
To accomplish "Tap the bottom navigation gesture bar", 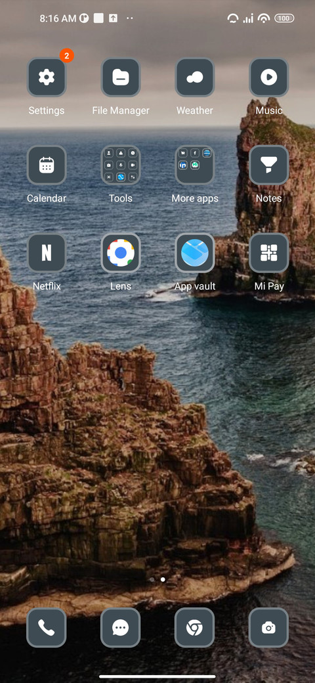I will 157,676.
